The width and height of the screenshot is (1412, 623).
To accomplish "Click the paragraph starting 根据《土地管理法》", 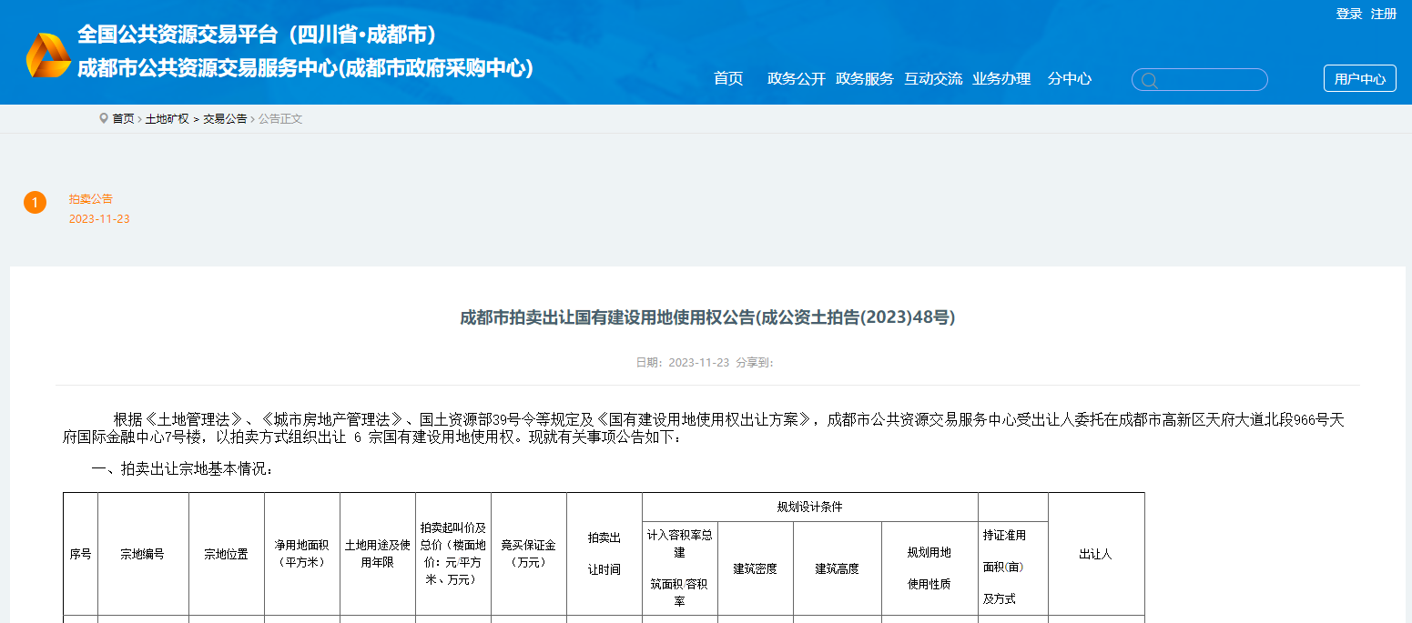I will click(703, 427).
